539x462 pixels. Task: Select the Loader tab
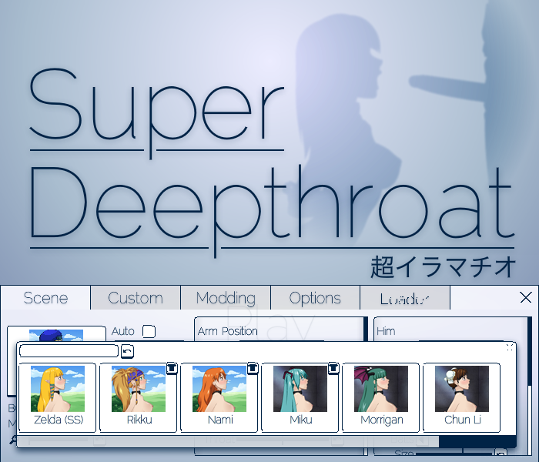[x=404, y=298]
